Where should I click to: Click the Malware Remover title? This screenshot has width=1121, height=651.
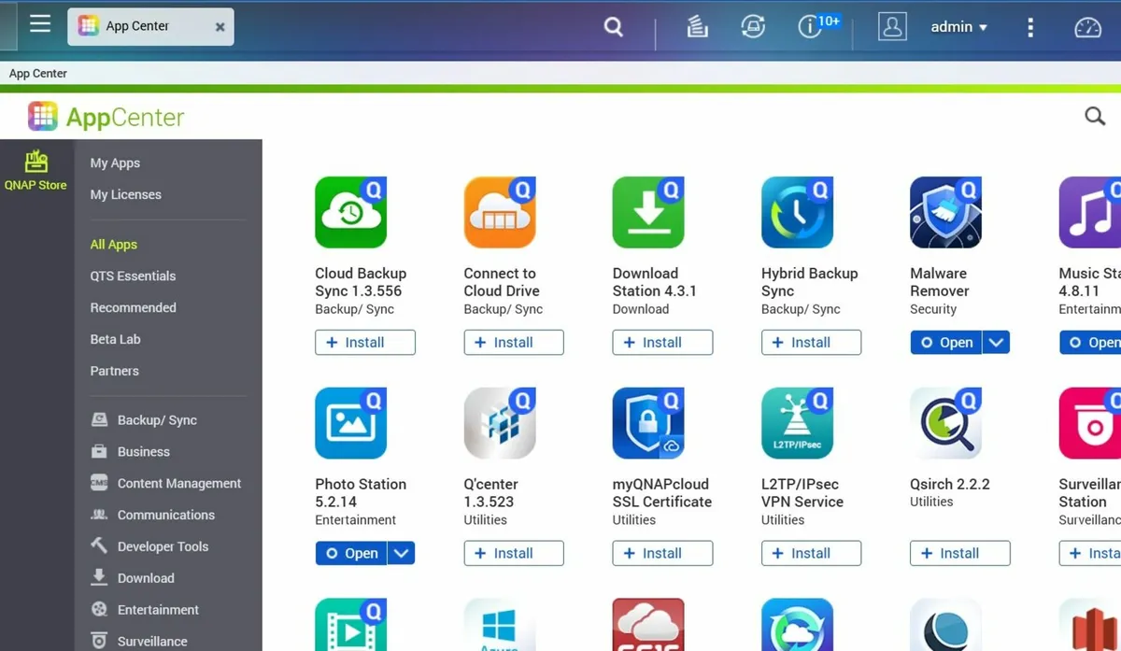click(940, 282)
